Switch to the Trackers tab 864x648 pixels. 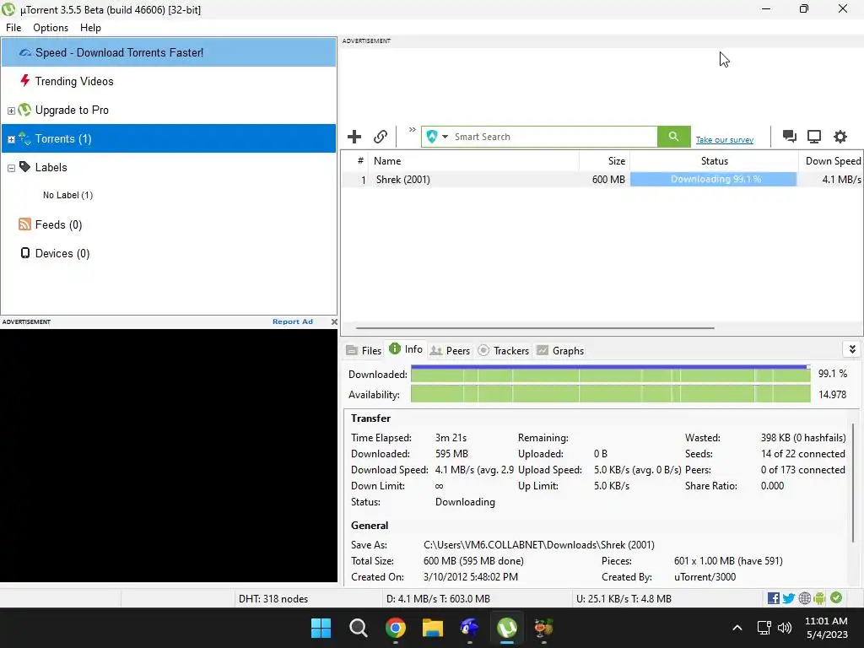tap(503, 350)
